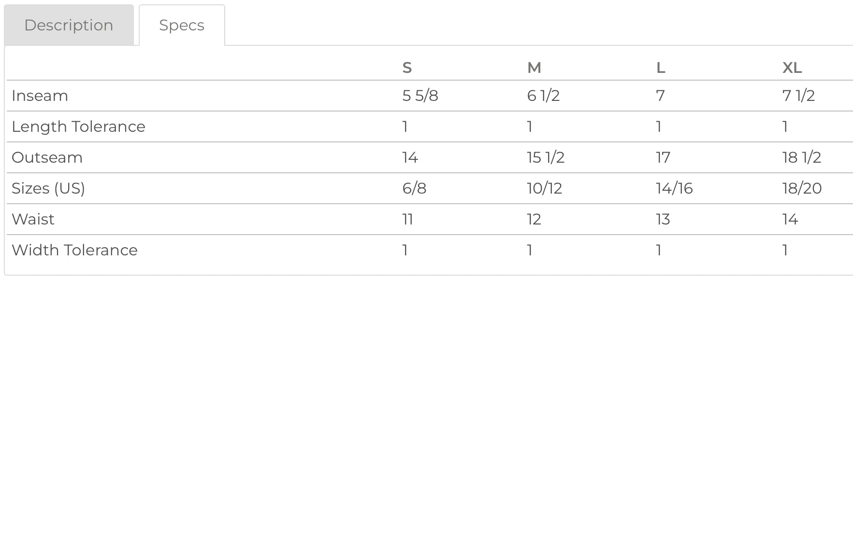Image resolution: width=853 pixels, height=559 pixels.
Task: Click the 18 1/2 outseam value
Action: [x=801, y=157]
